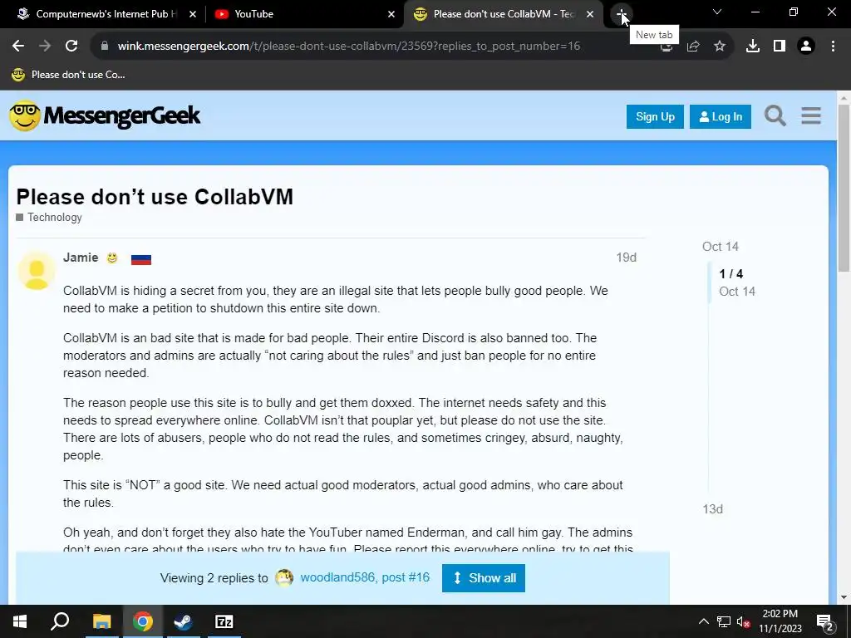Open the forum search icon
Screen dimensions: 851x638
click(775, 116)
